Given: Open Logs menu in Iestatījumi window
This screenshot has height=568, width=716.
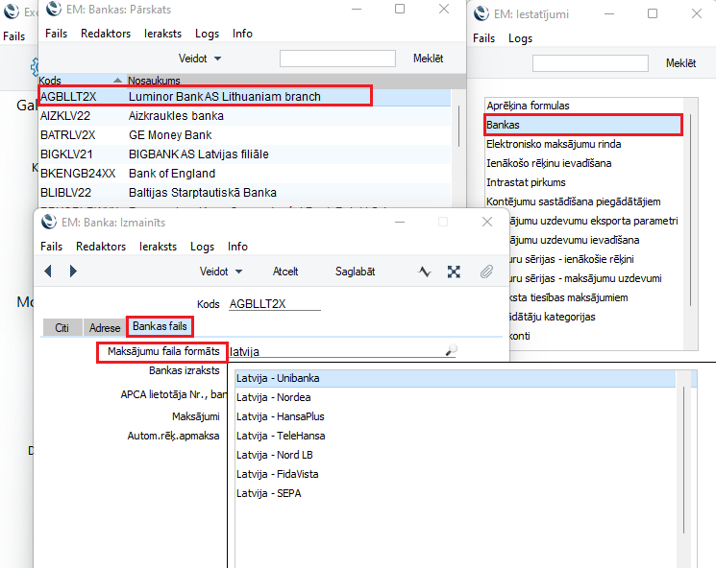Looking at the screenshot, I should pos(520,38).
